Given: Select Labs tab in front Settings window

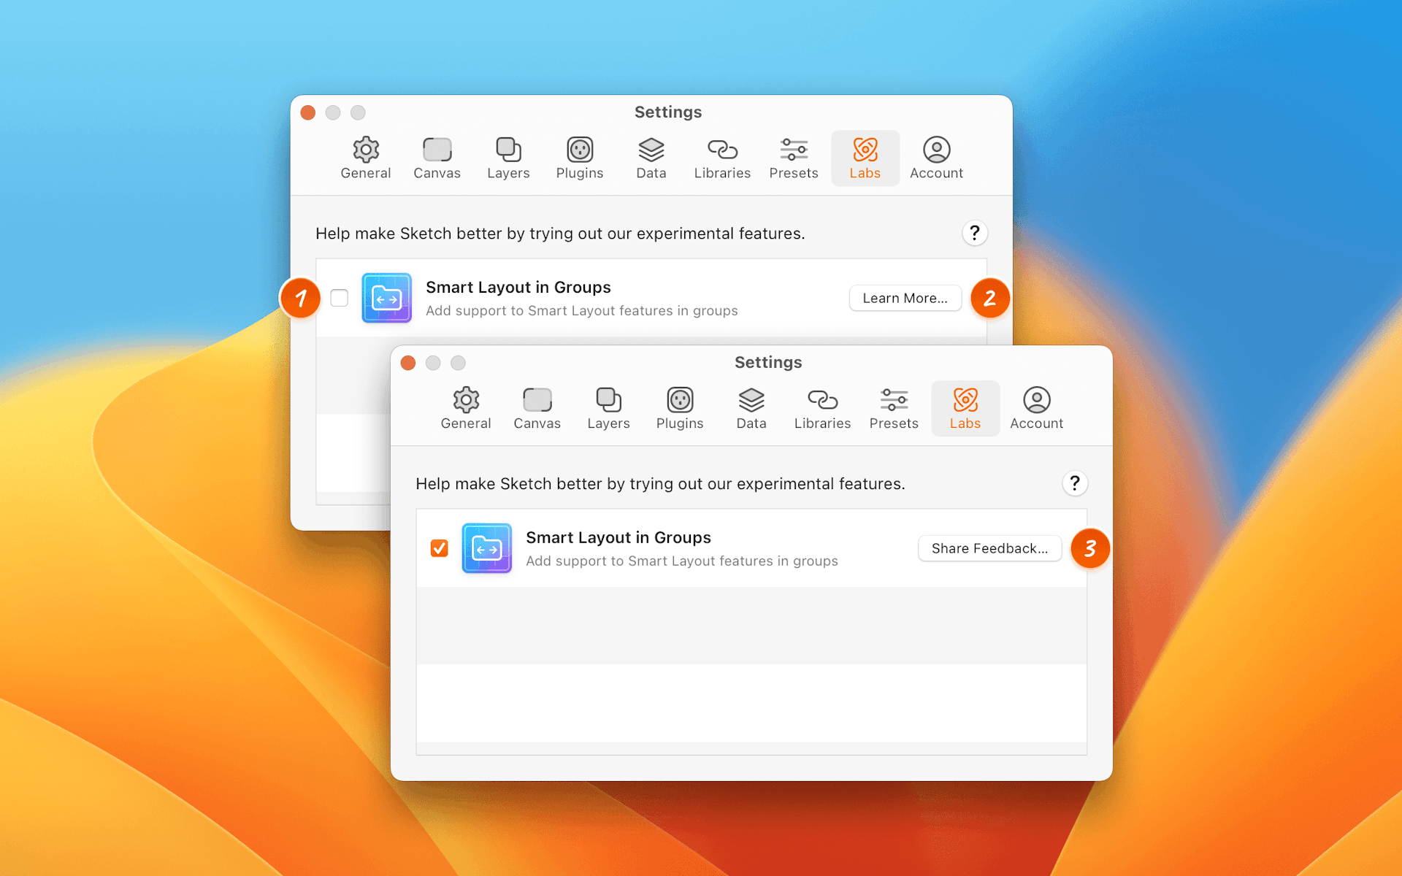Looking at the screenshot, I should pos(965,409).
